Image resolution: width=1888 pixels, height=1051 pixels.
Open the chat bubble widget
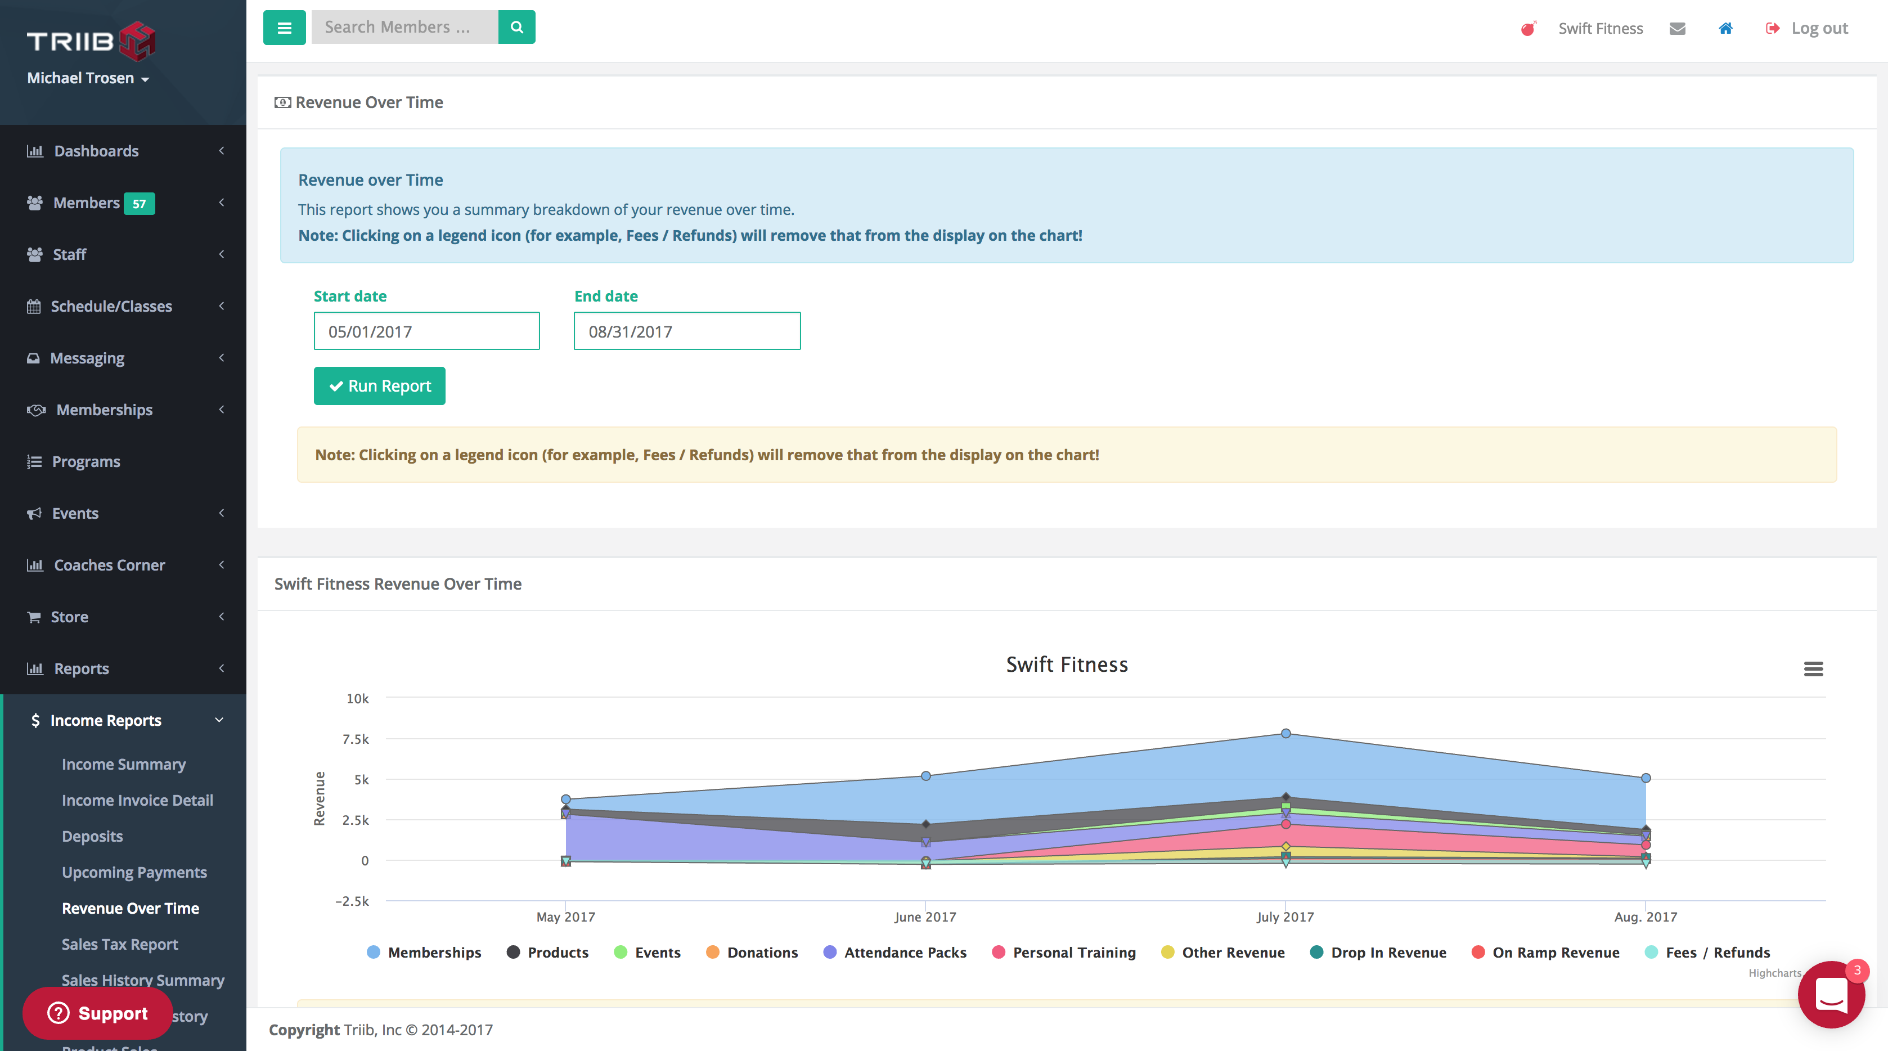click(x=1831, y=994)
